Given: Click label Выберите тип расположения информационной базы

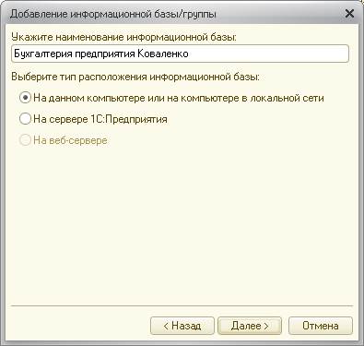Looking at the screenshot, I should tap(135, 77).
